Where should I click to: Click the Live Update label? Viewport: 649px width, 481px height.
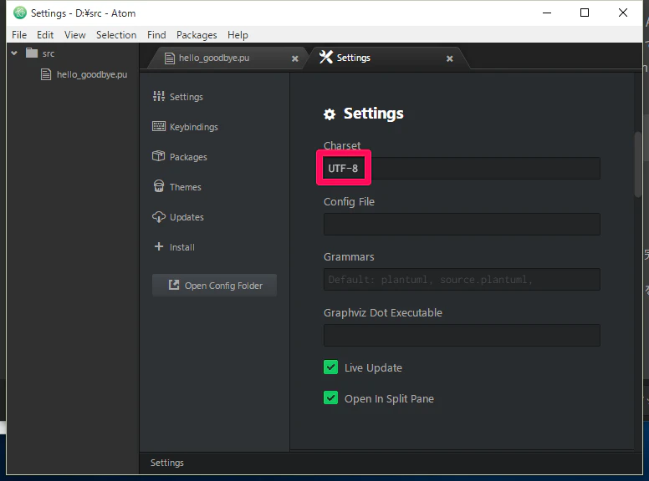point(373,367)
